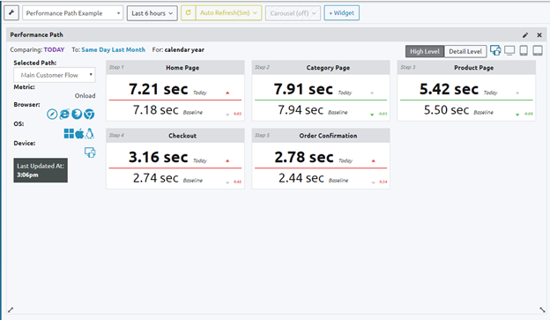
Task: Click the 7.21 sec Home Page value
Action: pos(158,89)
